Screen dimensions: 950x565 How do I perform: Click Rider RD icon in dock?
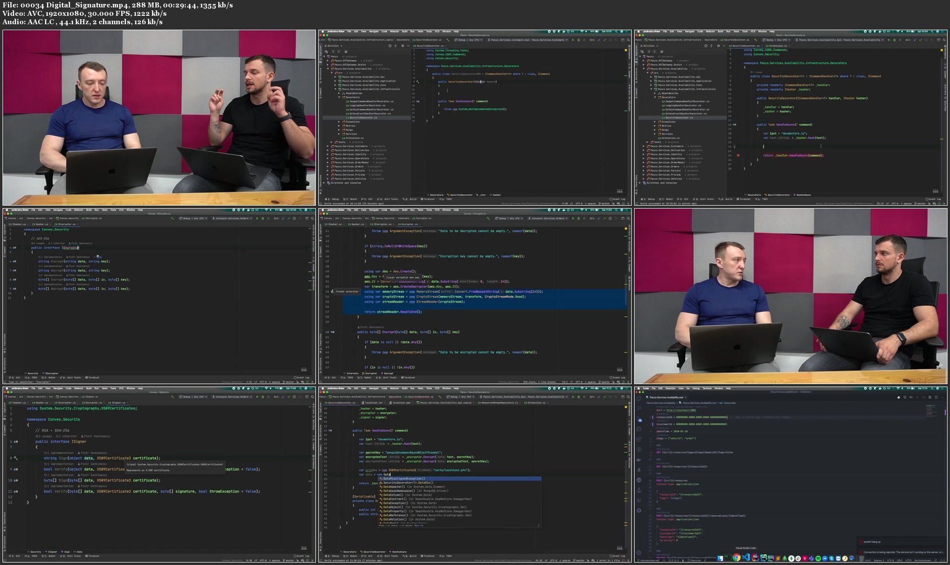[755, 558]
